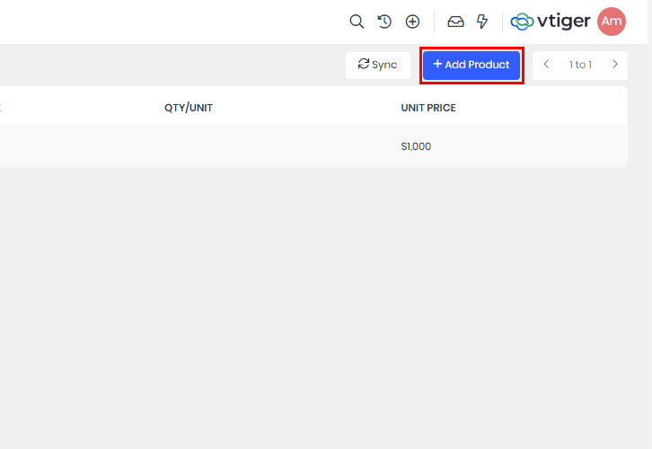Open the inbox tray icon
The image size is (652, 449).
(x=455, y=22)
